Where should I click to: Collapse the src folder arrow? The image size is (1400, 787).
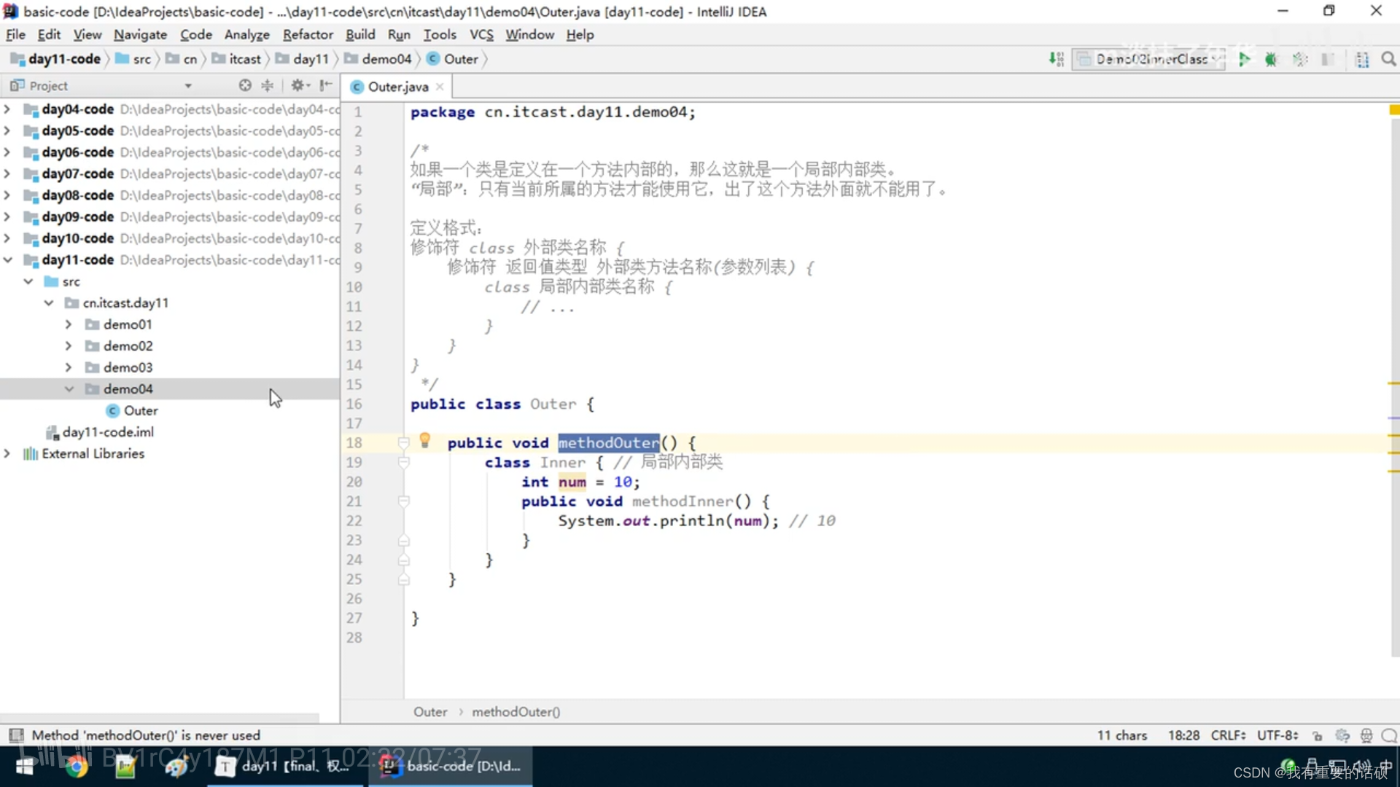(x=28, y=281)
